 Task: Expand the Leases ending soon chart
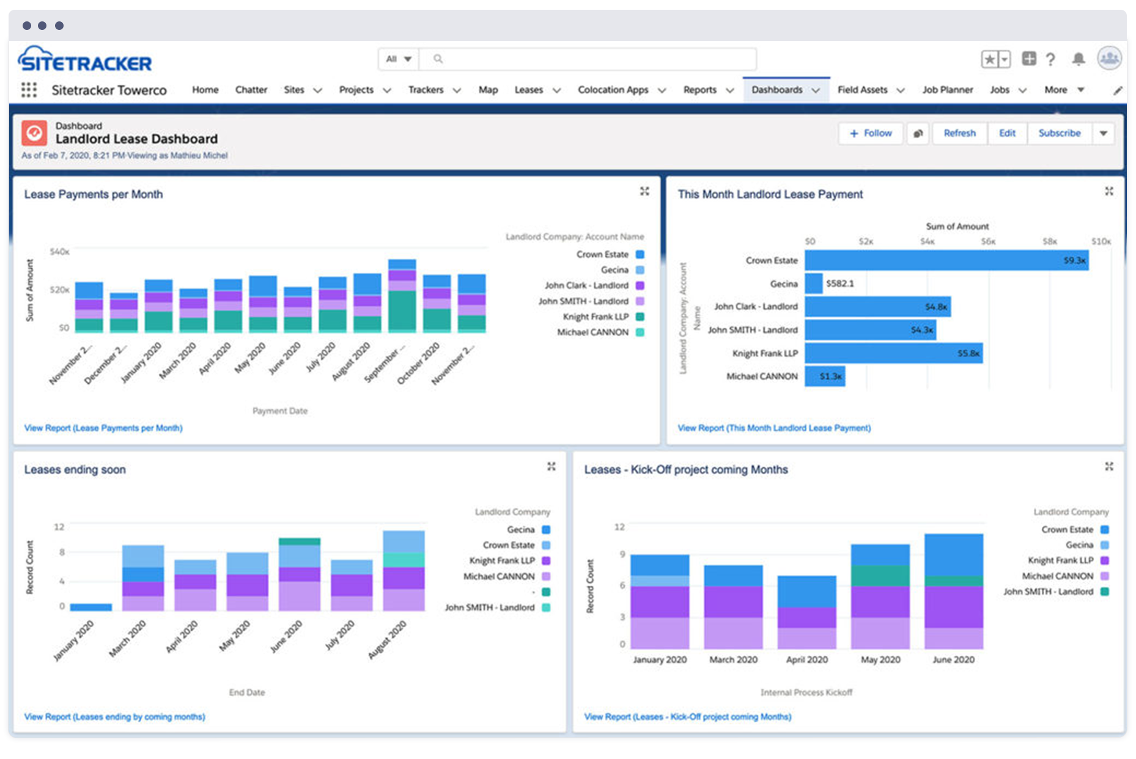tap(551, 466)
